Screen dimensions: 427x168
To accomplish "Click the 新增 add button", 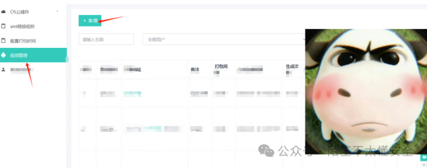I will (90, 21).
